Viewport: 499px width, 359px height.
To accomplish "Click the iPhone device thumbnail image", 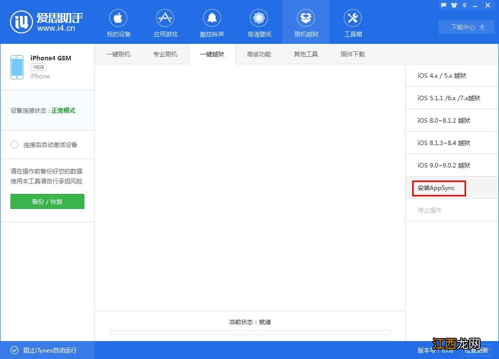I will [x=17, y=67].
